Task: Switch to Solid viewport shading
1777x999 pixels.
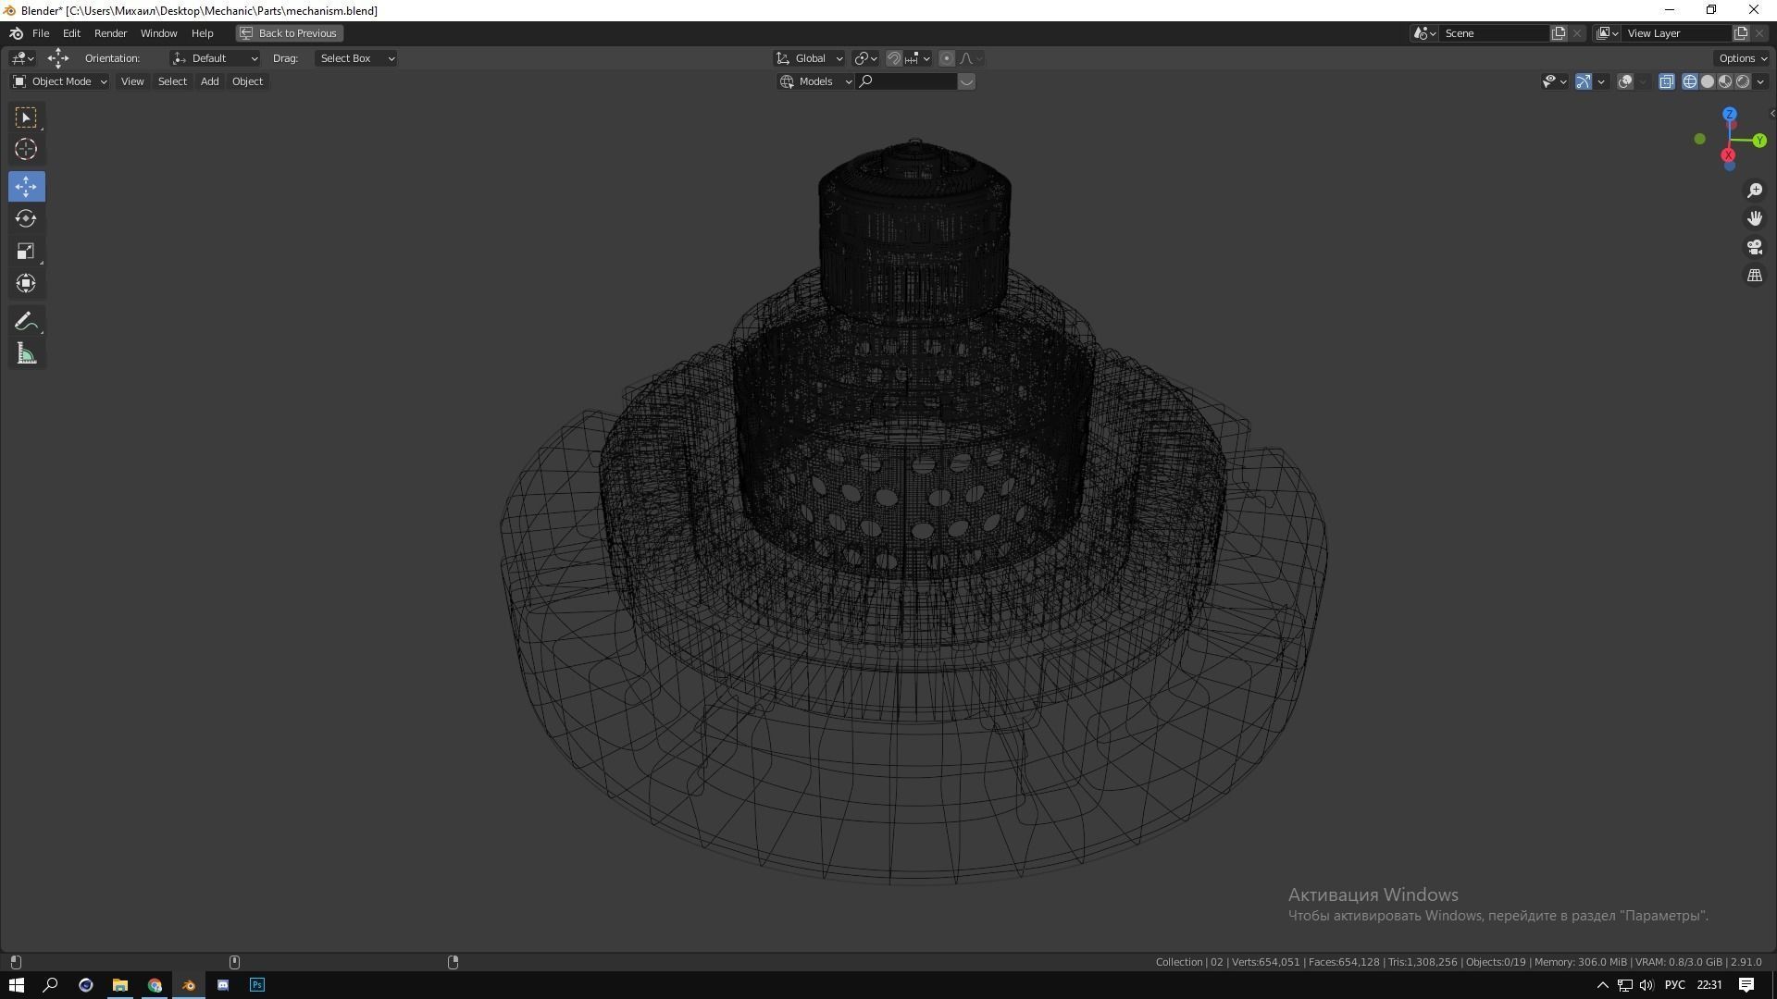Action: pyautogui.click(x=1708, y=81)
